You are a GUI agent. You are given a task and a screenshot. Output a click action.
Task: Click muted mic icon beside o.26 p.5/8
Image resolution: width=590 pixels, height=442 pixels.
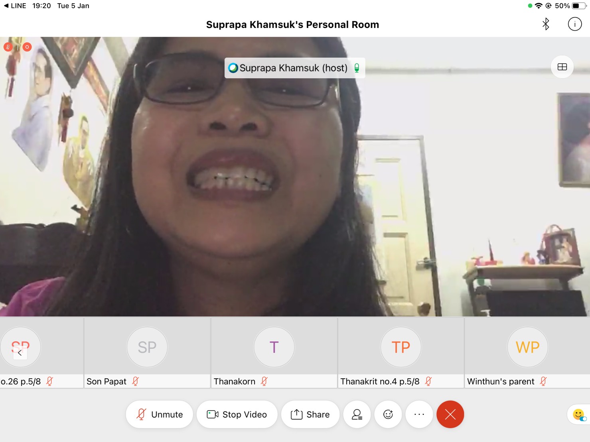50,381
